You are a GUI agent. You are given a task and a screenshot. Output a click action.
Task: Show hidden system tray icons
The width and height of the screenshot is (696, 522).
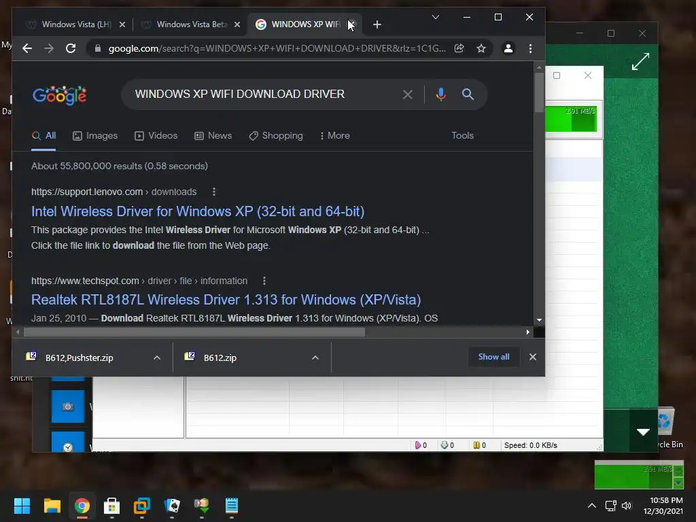pyautogui.click(x=592, y=506)
